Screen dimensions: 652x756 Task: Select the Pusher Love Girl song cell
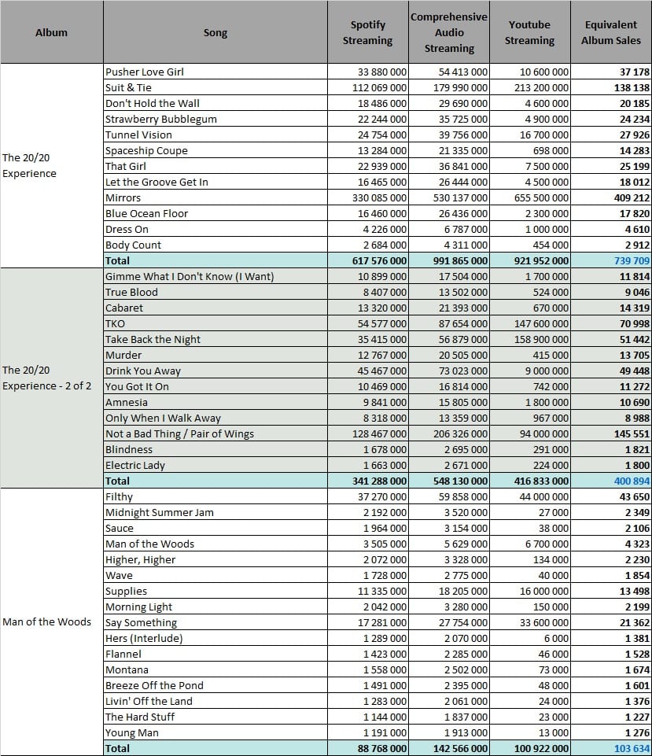[x=215, y=72]
